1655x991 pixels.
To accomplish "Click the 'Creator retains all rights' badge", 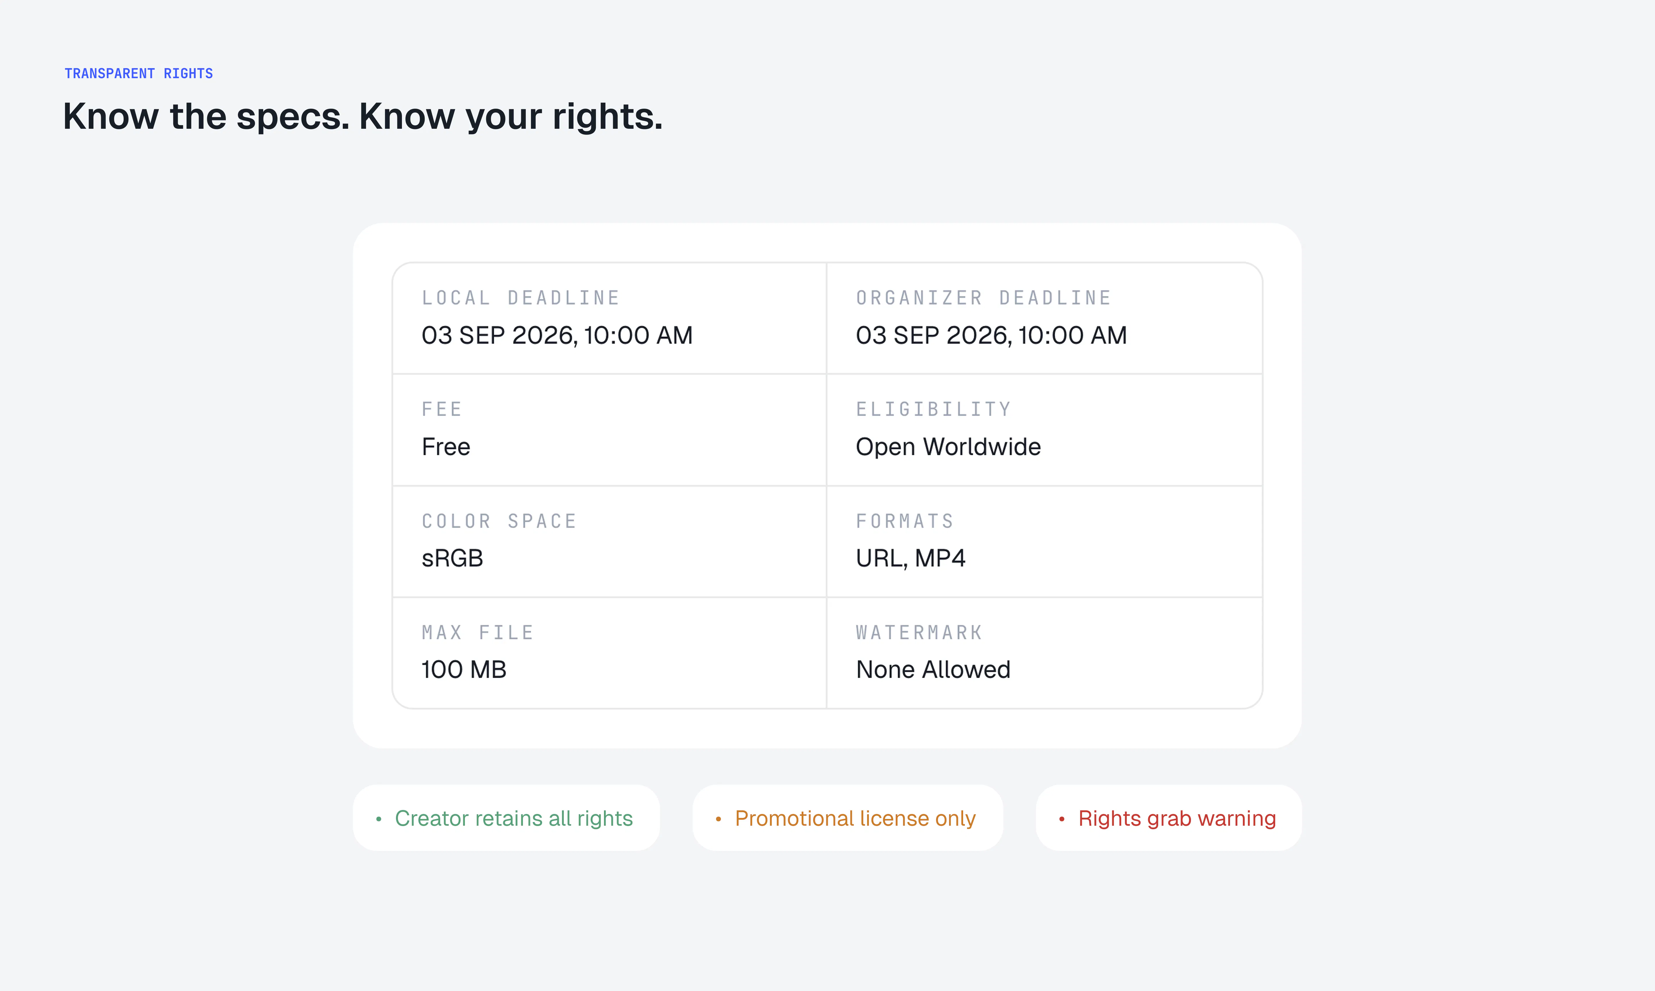I will 506,818.
